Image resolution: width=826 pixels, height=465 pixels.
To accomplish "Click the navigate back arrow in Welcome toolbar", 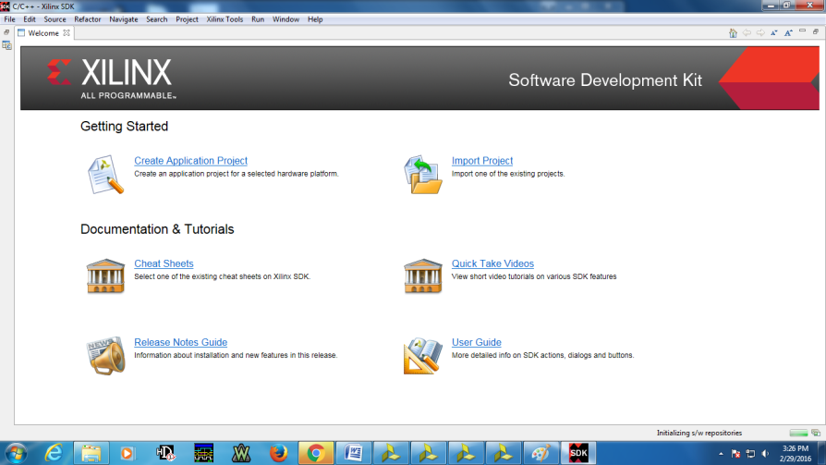I will [747, 32].
